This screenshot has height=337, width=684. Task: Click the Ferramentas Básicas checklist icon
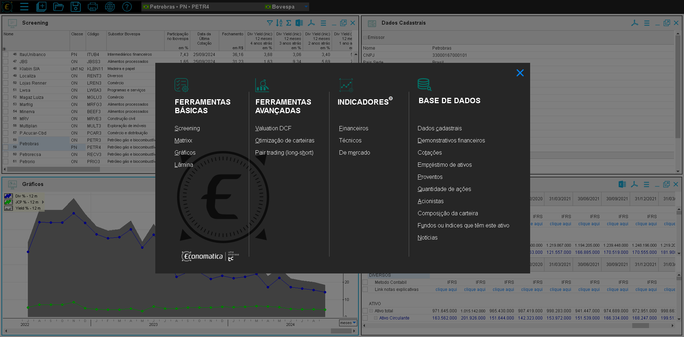click(x=181, y=85)
